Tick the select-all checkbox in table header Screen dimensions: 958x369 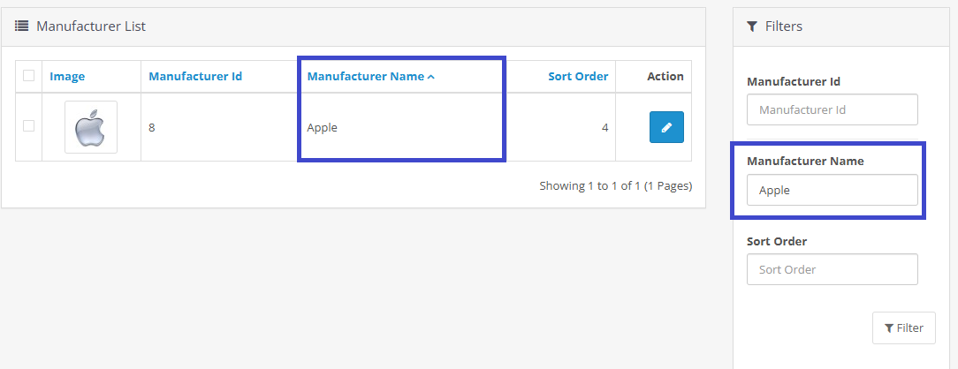click(29, 76)
